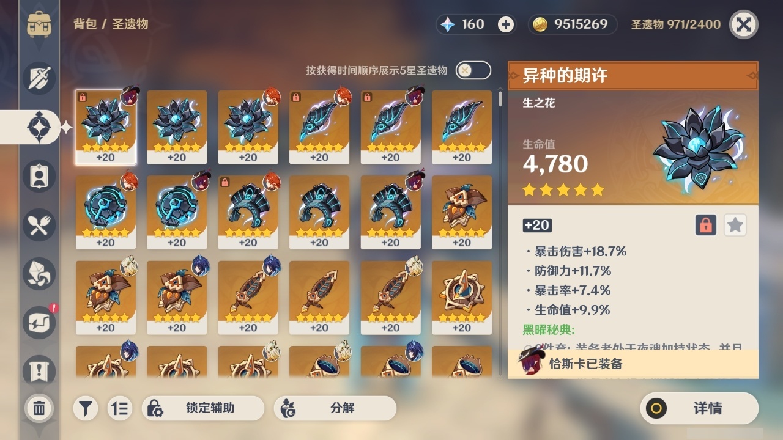Screen dimensions: 783x440
Task: Open the gadgets tab with red notification
Action: (39, 323)
